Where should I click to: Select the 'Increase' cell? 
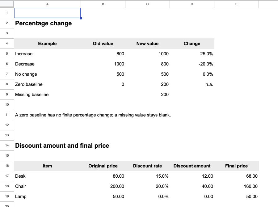[x=47, y=54]
